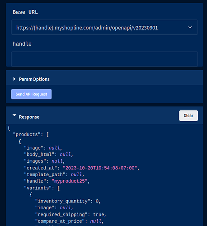The image size is (207, 226).
Task: Collapse the Response section triangle
Action: pyautogui.click(x=14, y=115)
